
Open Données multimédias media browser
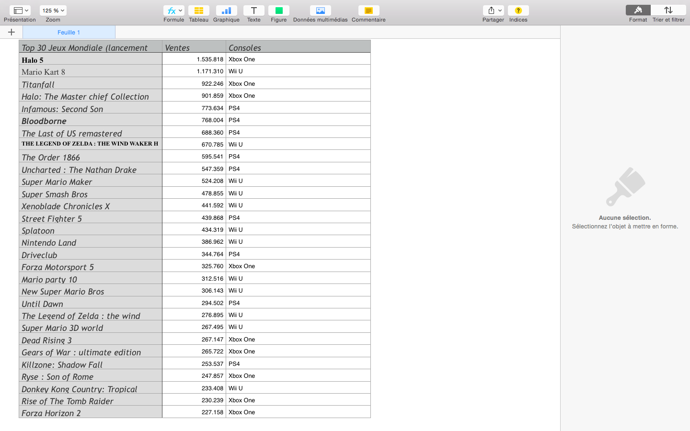click(320, 11)
